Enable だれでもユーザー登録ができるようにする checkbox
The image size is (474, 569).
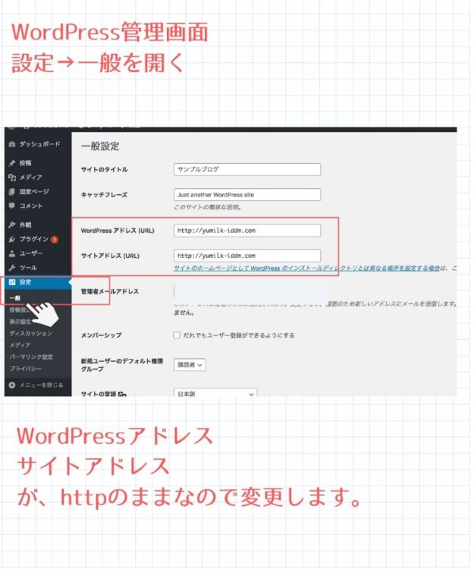[x=177, y=335]
